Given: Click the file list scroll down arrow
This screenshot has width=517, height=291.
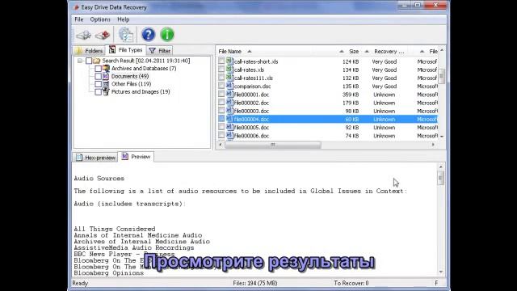Looking at the screenshot, I should (442, 136).
